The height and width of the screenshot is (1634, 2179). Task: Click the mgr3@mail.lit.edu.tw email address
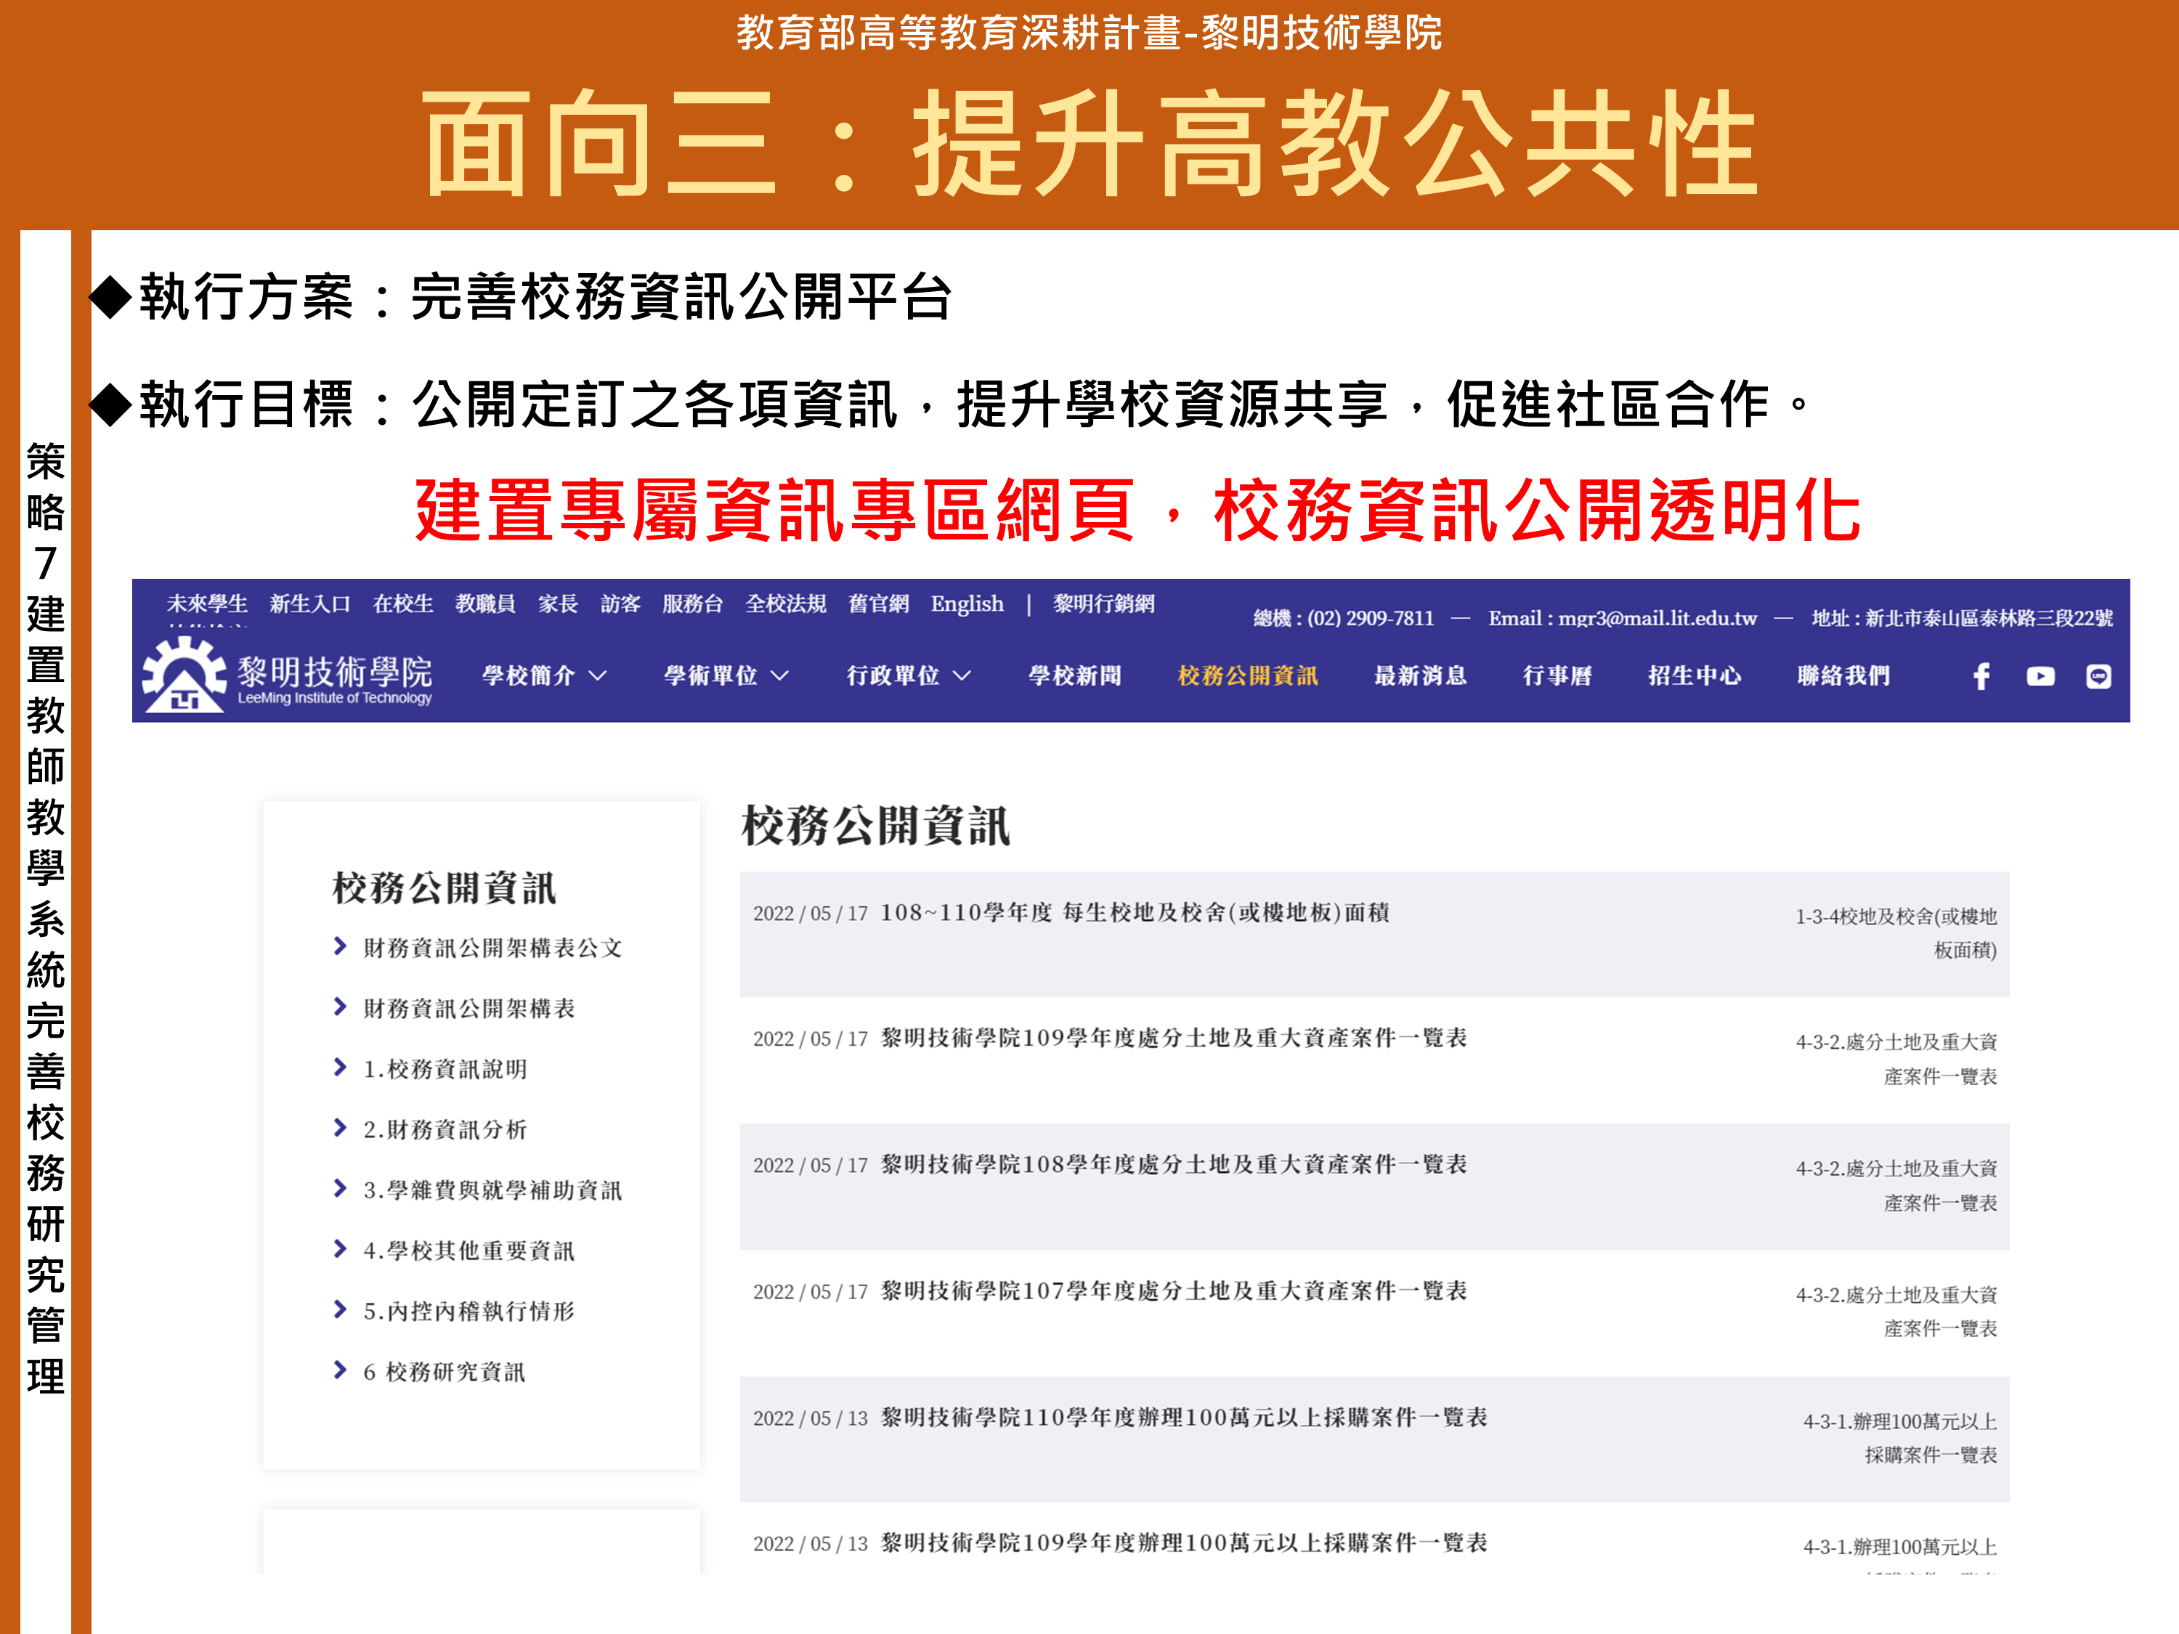(1657, 619)
